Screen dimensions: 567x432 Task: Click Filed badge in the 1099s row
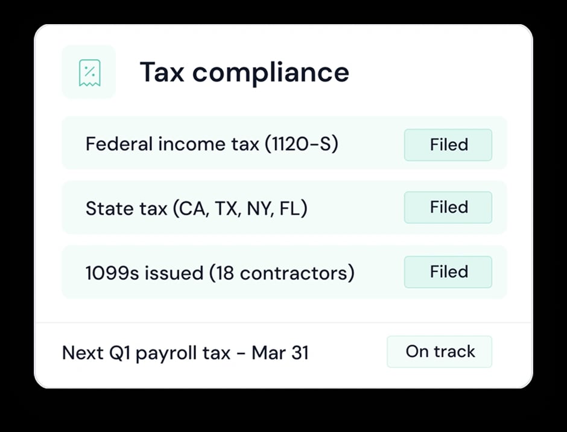coord(448,272)
